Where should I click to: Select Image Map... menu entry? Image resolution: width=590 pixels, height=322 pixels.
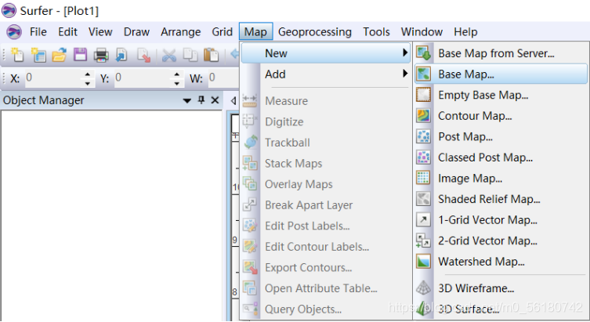click(501, 179)
